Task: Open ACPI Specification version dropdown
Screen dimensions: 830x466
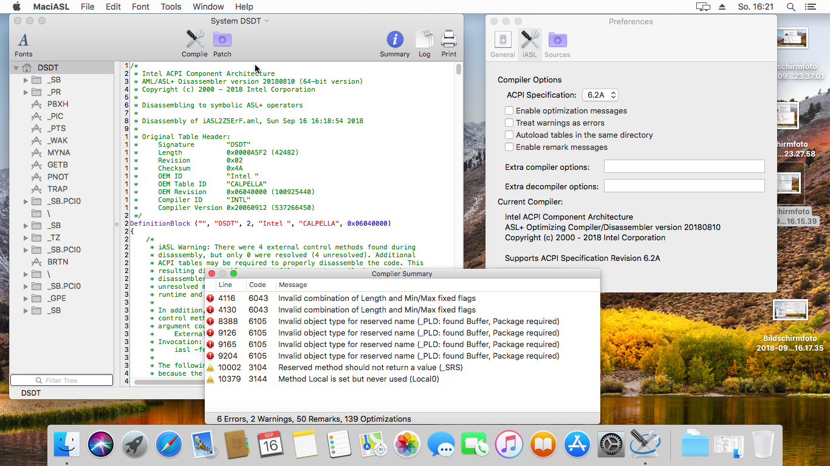Action: pos(600,95)
